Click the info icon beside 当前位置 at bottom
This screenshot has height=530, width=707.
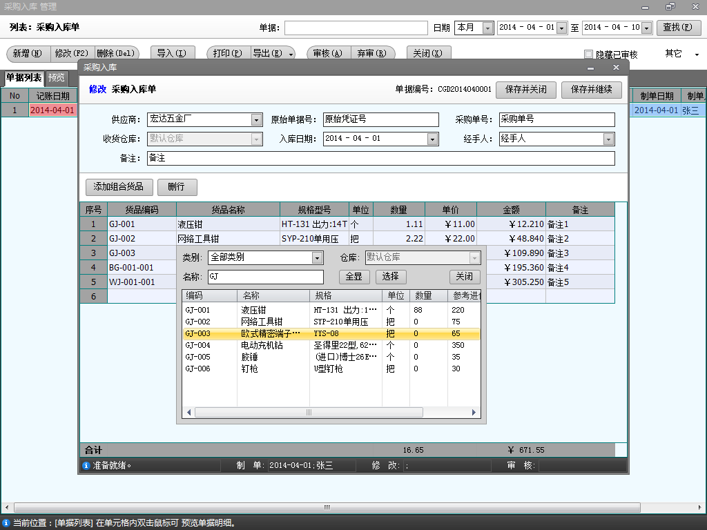6,523
